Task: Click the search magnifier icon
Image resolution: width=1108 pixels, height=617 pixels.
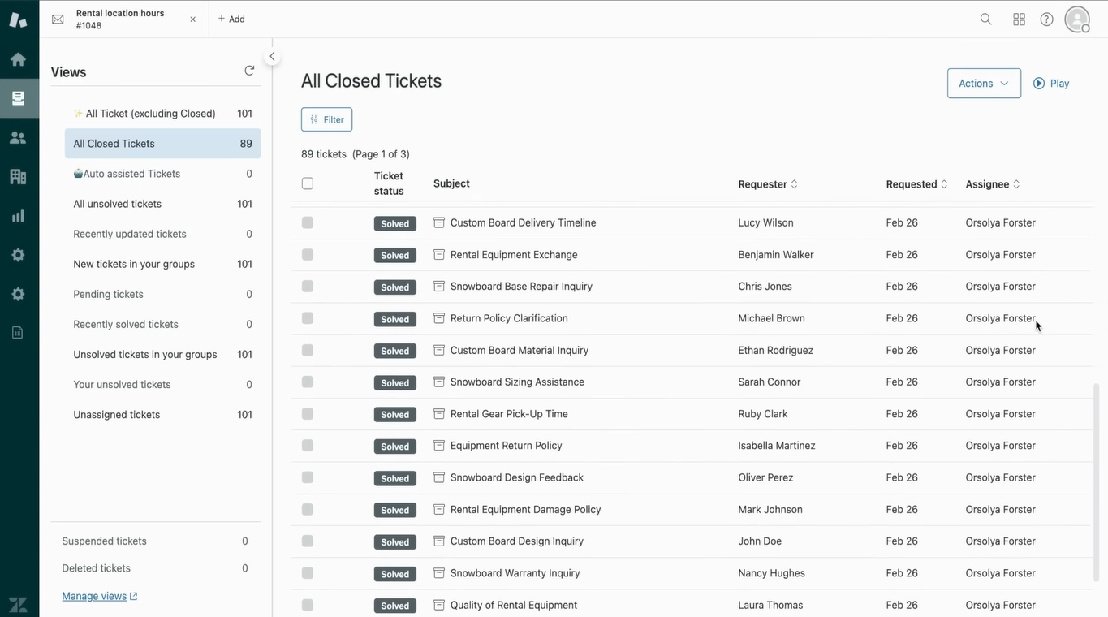Action: 985,19
